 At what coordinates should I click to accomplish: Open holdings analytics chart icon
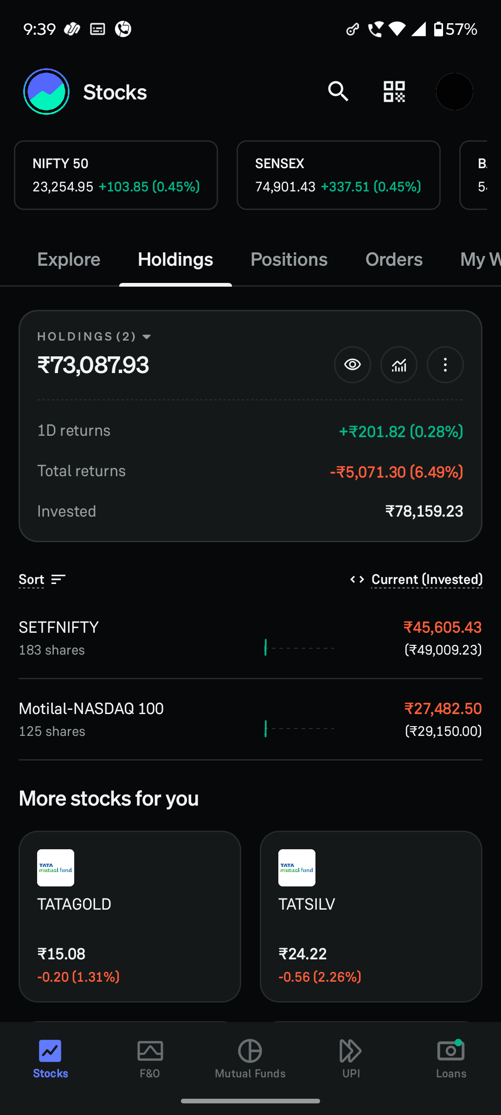click(x=398, y=365)
